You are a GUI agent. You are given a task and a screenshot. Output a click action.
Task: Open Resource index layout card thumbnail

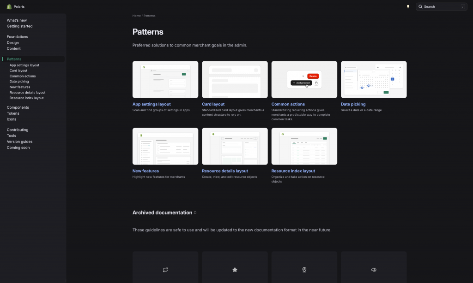[304, 146]
